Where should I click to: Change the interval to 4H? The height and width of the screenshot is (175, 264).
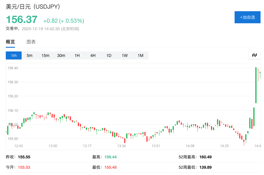[x=93, y=55]
